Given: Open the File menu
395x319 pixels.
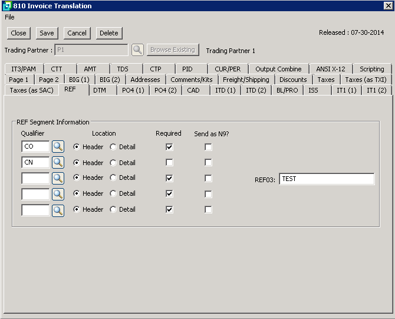Looking at the screenshot, I should [9, 17].
